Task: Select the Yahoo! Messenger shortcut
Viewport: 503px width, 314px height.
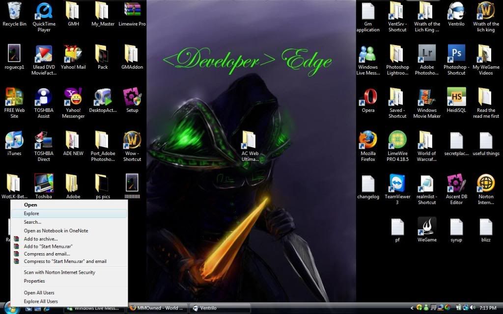Action: [73, 97]
